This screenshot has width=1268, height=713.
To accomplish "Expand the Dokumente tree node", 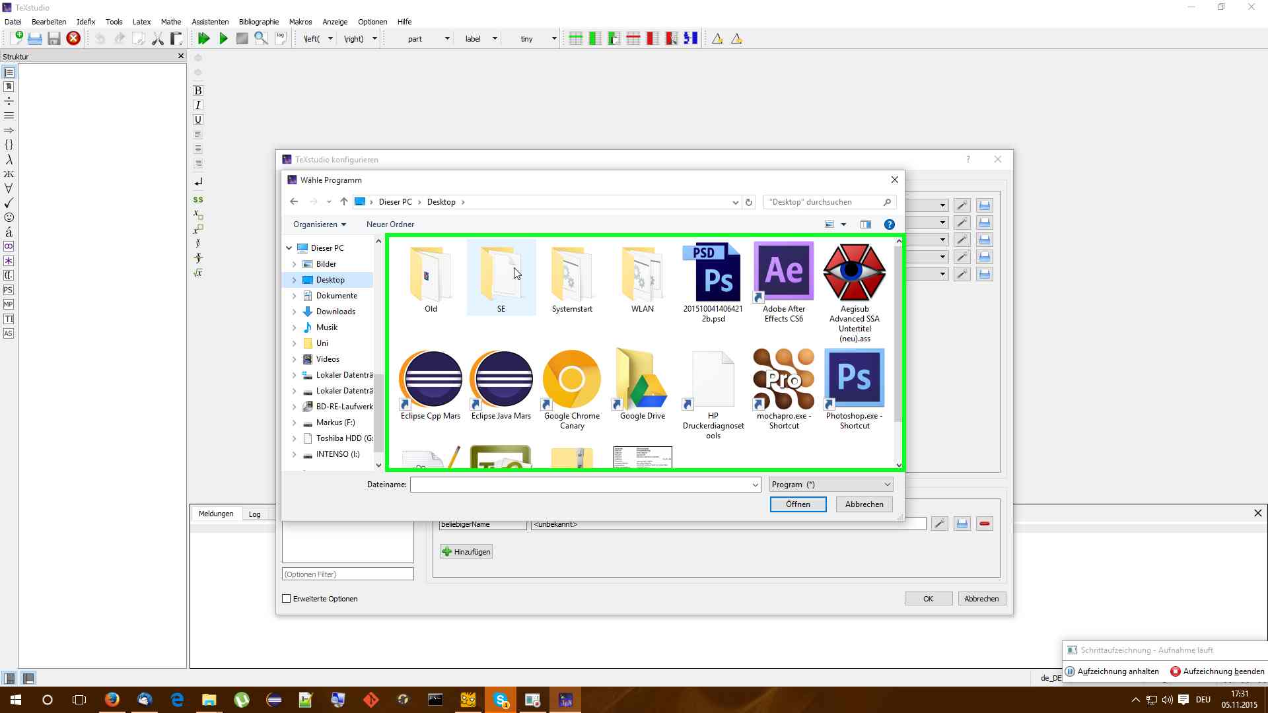I will [x=295, y=296].
